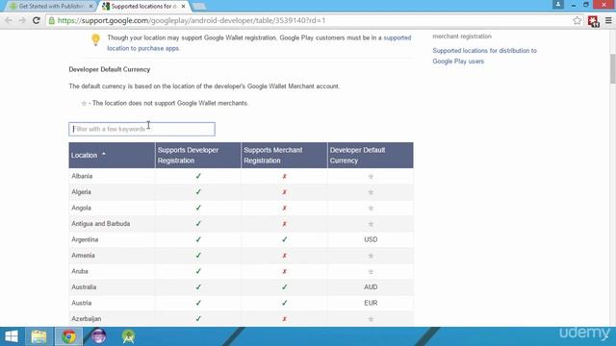The height and width of the screenshot is (346, 616).
Task: Bookmark this page with the star icon
Action: point(577,20)
